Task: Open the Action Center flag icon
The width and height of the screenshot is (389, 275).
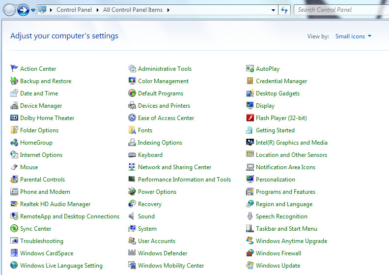Action: pyautogui.click(x=14, y=68)
